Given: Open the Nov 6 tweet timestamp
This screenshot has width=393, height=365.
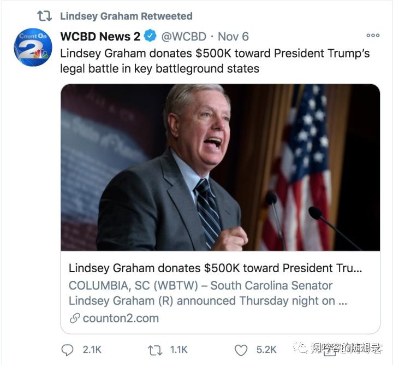Looking at the screenshot, I should click(x=233, y=37).
